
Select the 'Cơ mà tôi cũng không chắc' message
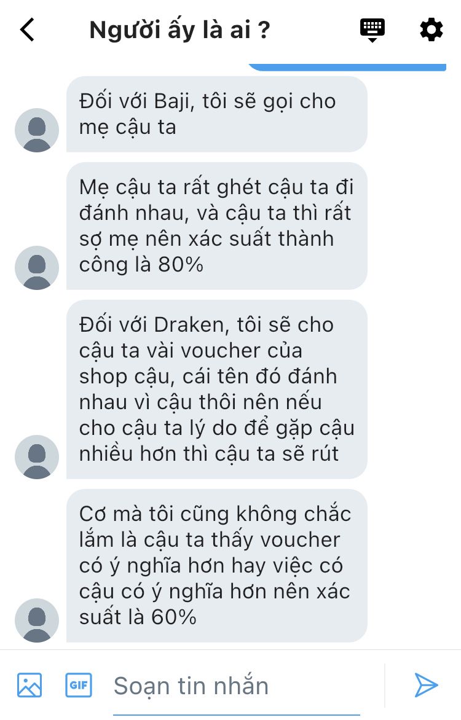[x=217, y=566]
